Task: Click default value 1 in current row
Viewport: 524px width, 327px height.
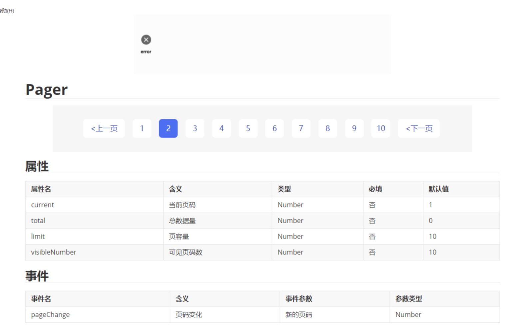Action: [461, 205]
